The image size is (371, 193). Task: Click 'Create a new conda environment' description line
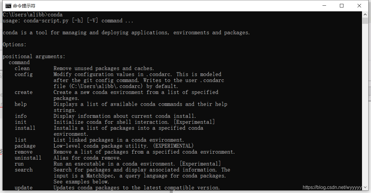click(136, 92)
